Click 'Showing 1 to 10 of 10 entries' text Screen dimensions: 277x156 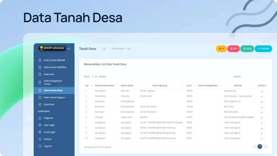(x=97, y=147)
